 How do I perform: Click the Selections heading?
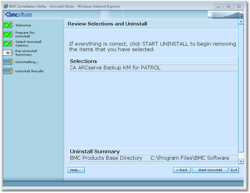point(83,61)
